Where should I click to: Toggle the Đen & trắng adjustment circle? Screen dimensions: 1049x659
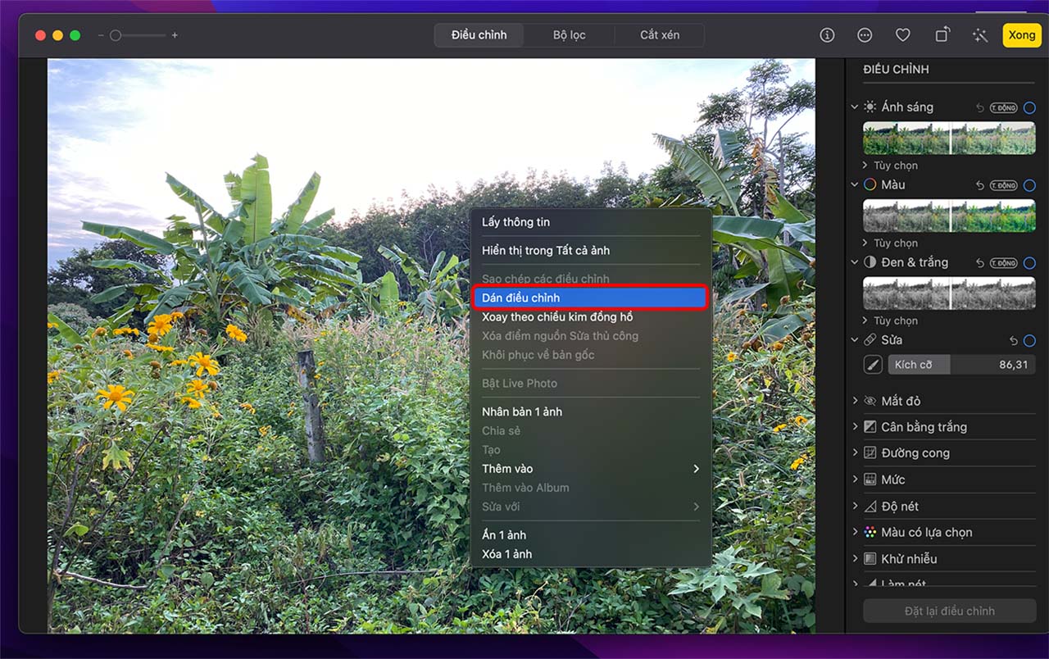tap(1029, 263)
